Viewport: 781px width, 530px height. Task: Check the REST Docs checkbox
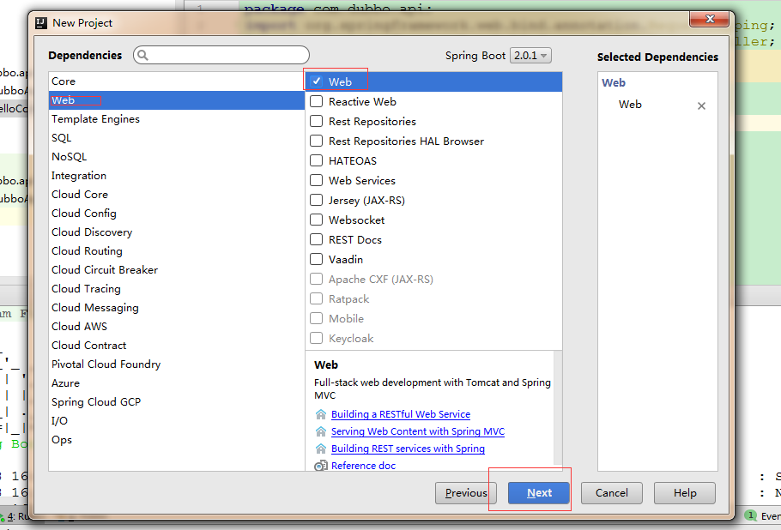[x=317, y=239]
